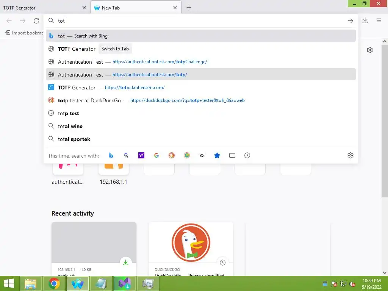Open new tab page settings gear
The height and width of the screenshot is (291, 388).
tap(370, 50)
